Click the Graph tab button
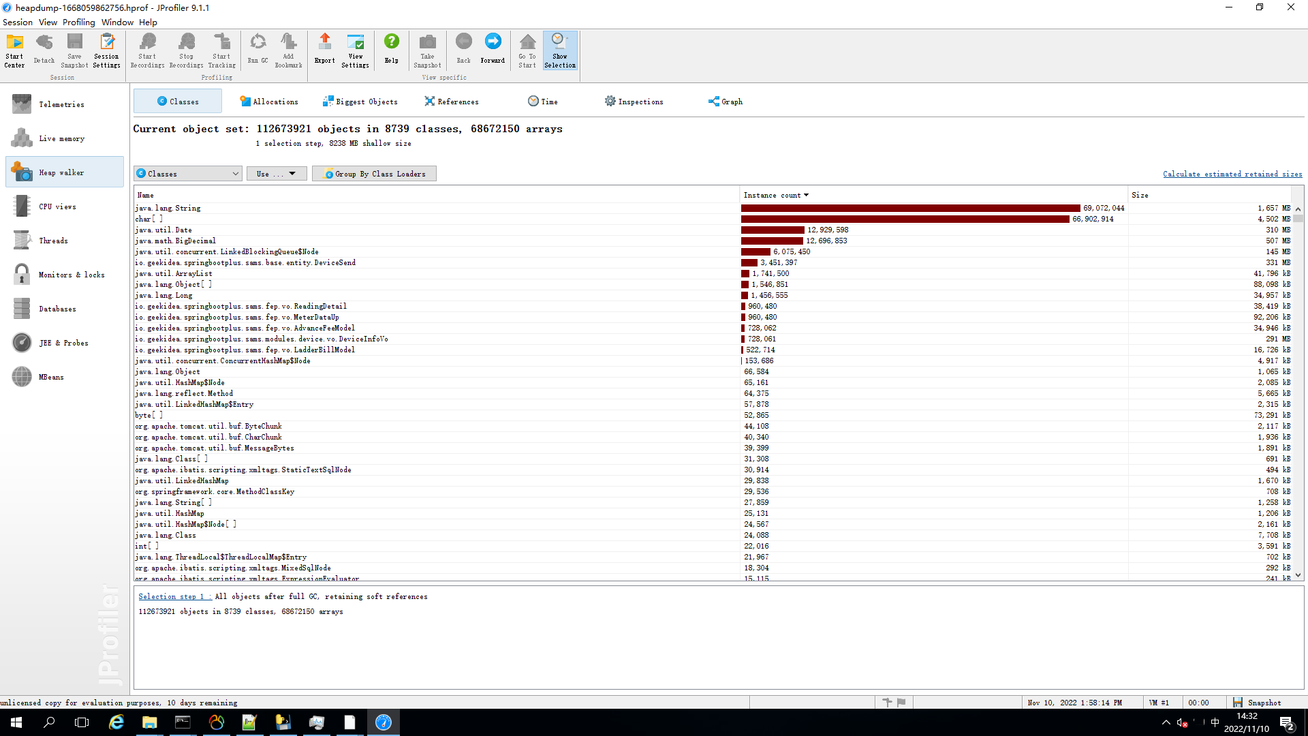The width and height of the screenshot is (1308, 736). pos(726,101)
